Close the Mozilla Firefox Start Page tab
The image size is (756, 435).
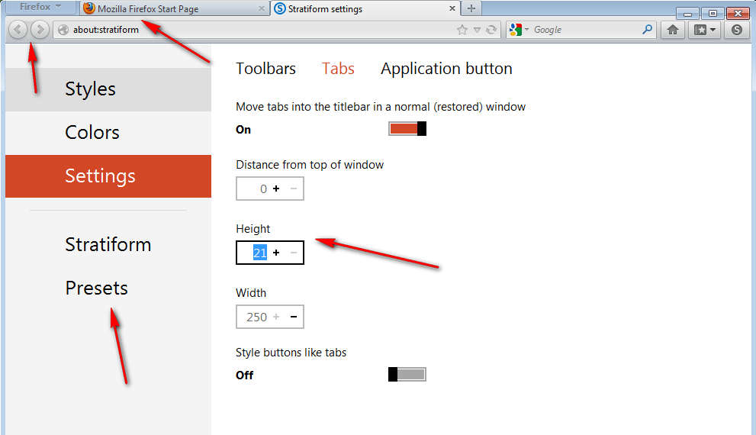point(261,8)
